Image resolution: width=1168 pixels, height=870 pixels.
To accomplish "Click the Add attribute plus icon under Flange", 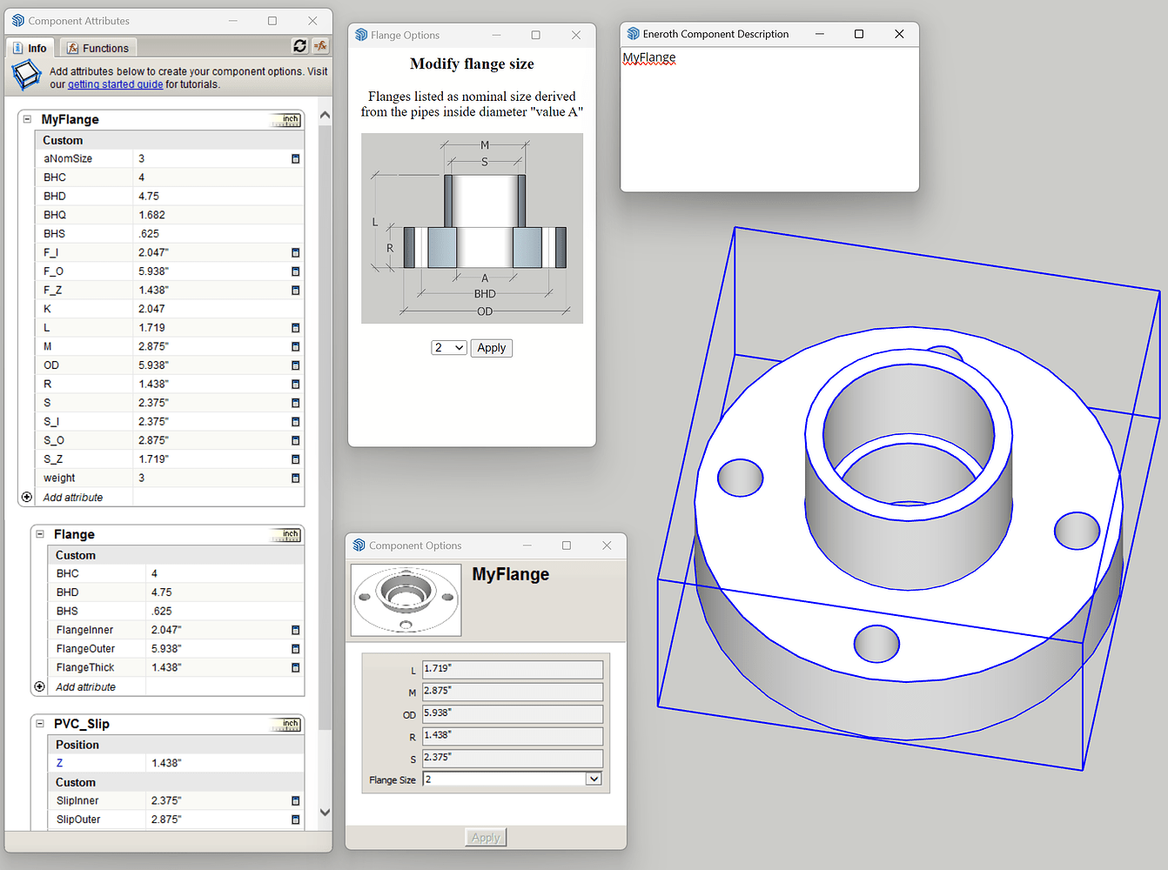I will click(x=39, y=686).
